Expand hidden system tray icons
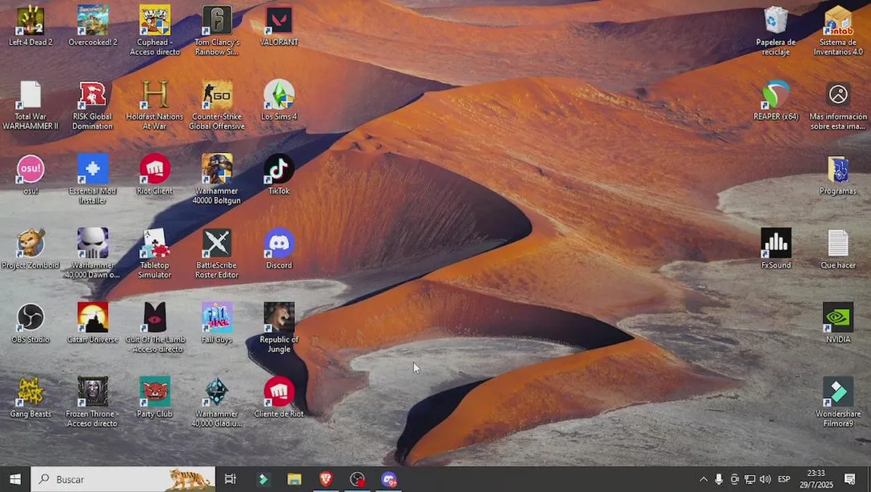Screen dimensions: 871x492 (x=704, y=479)
